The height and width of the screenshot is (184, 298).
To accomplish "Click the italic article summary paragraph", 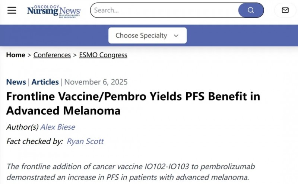I will [x=130, y=171].
